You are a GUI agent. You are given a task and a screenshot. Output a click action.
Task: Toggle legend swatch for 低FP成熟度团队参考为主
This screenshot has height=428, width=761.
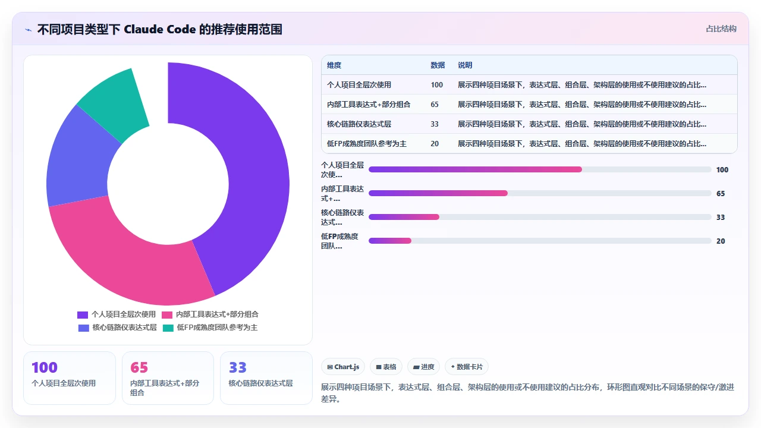168,328
